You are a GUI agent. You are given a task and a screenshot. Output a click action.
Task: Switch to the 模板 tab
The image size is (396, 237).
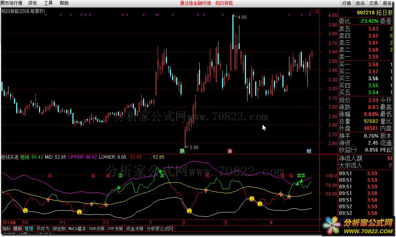click(x=18, y=229)
